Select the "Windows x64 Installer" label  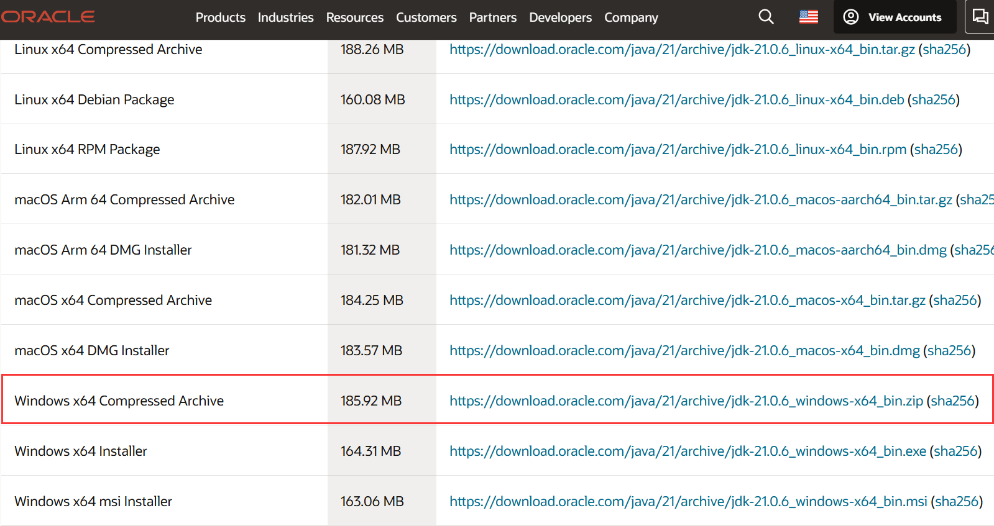coord(81,451)
